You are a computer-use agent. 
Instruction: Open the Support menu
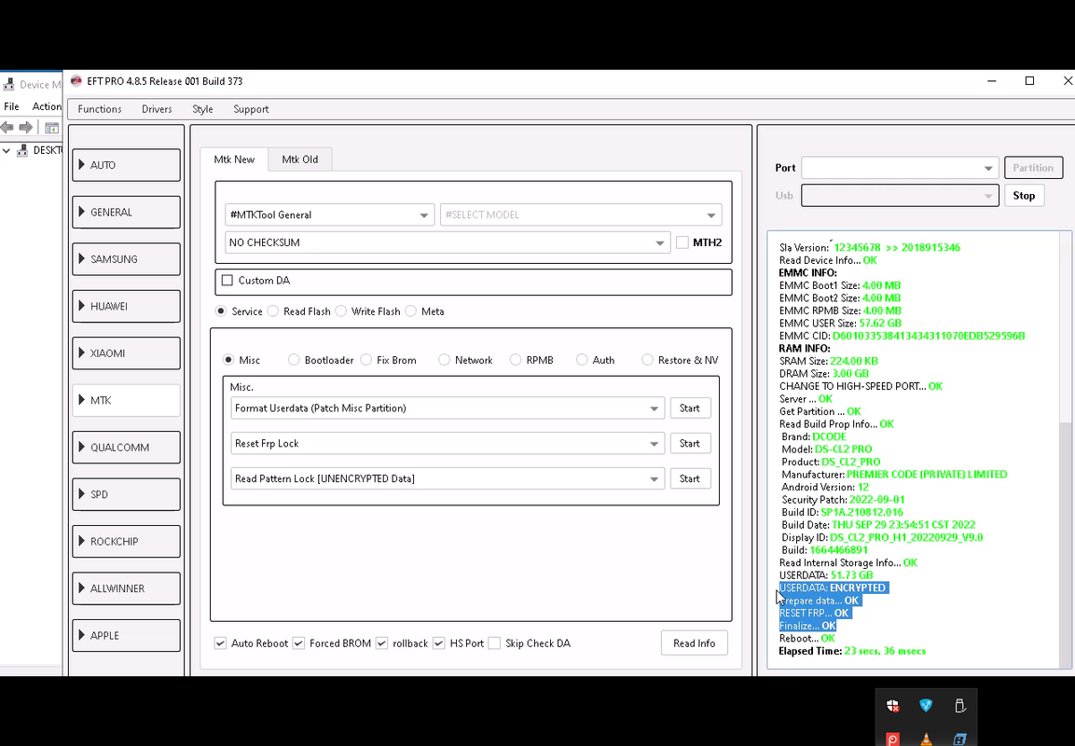coord(251,109)
